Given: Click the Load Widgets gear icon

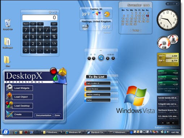Looking at the screenshot, I should click(9, 87).
